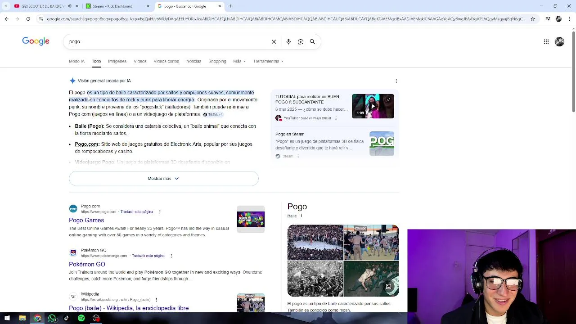This screenshot has height=324, width=576.
Task: Open the Pogo Games result link
Action: pos(86,220)
